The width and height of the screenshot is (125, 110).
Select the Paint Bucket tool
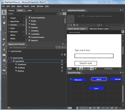click(x=4, y=39)
